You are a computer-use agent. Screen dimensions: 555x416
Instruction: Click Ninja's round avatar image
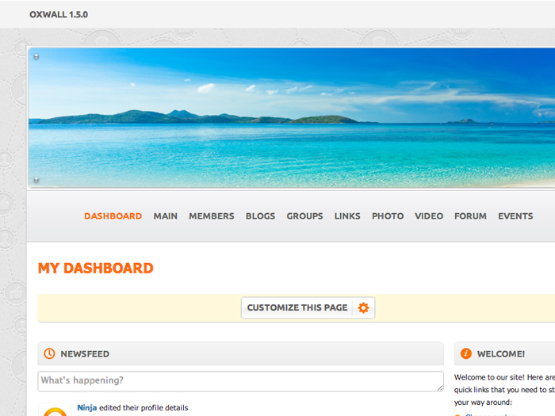tap(55, 411)
